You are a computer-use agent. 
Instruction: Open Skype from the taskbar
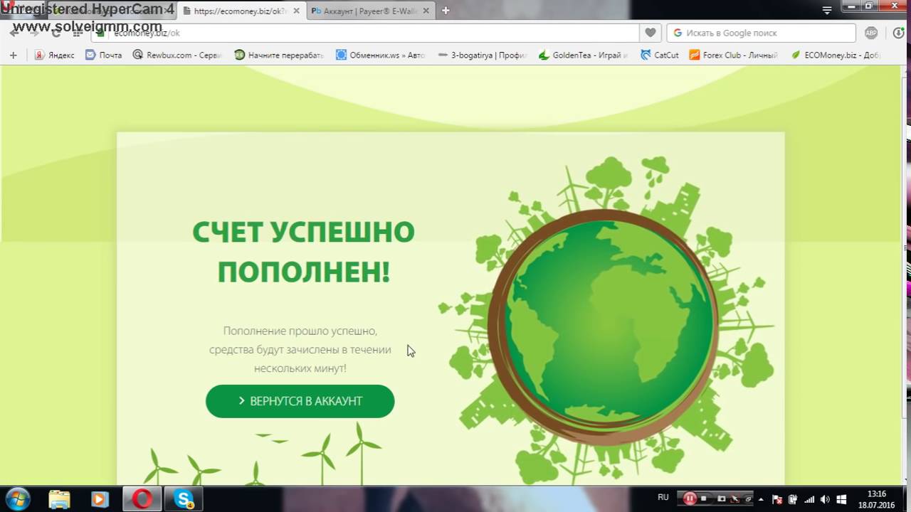coord(184,499)
